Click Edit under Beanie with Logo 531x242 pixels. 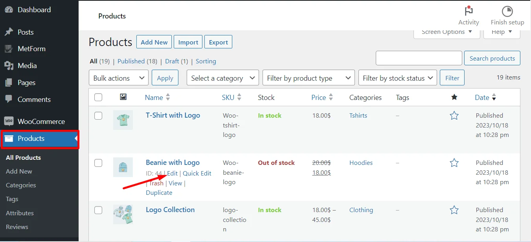click(x=173, y=173)
